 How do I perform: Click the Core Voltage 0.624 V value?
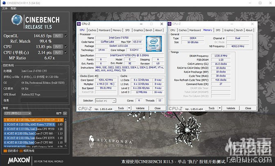[x=134, y=50]
